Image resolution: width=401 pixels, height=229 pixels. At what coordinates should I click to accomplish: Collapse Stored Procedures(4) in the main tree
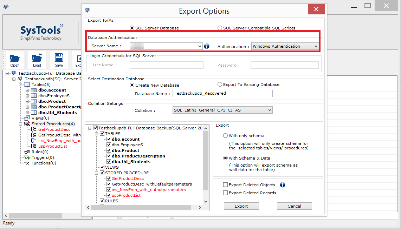(20, 124)
